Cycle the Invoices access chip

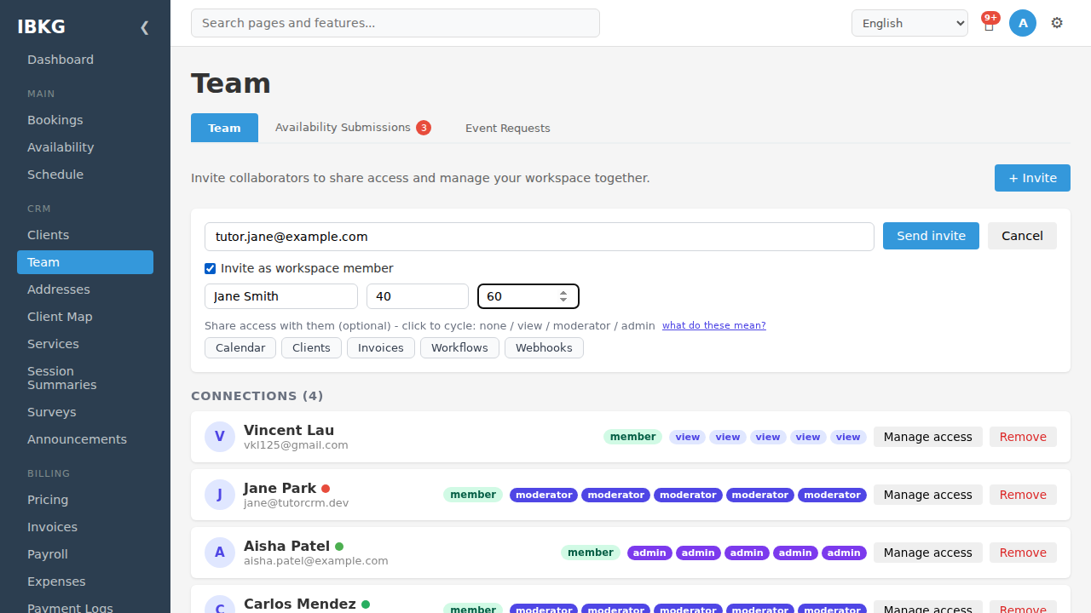381,347
